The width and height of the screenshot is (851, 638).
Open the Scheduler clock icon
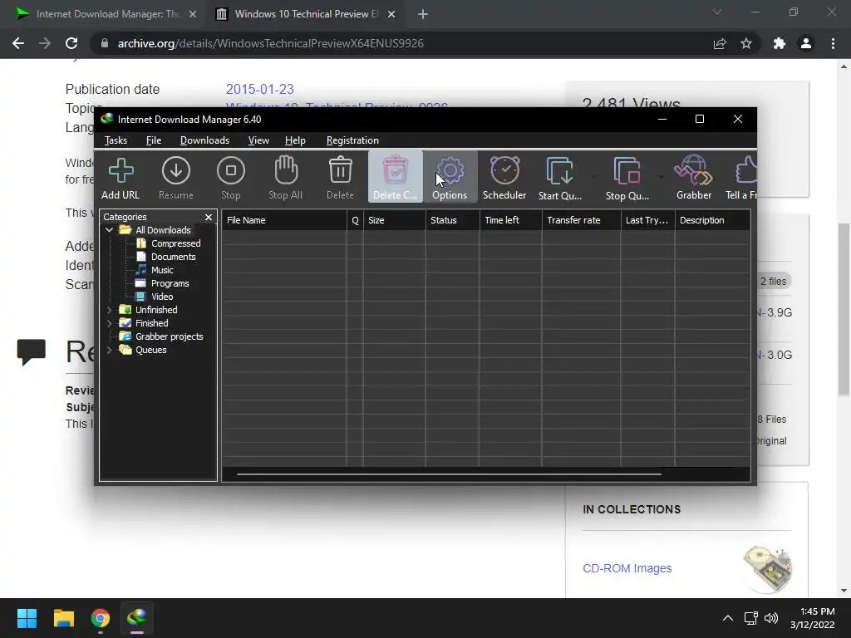tap(504, 177)
